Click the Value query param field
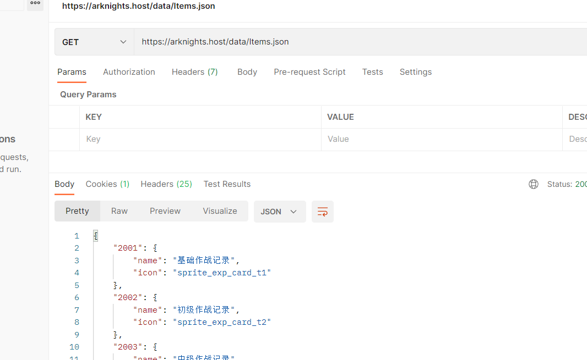This screenshot has width=587, height=360. (x=441, y=139)
